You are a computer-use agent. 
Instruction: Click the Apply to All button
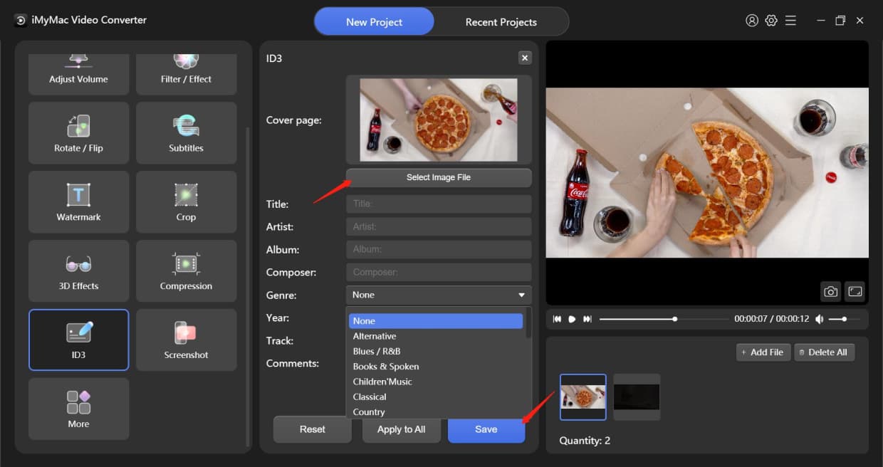[x=401, y=429]
